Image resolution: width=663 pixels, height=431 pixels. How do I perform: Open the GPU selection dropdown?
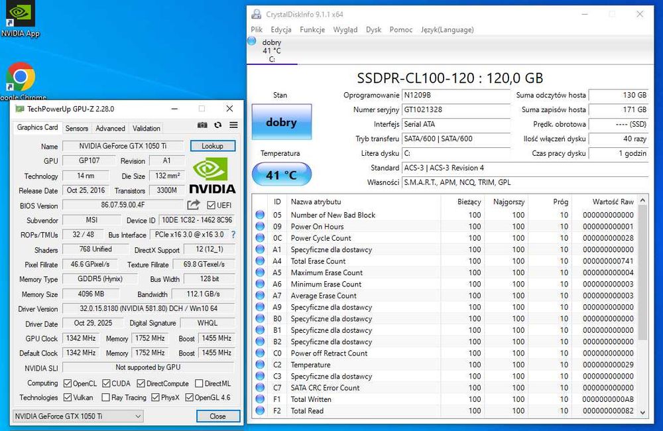click(x=78, y=416)
